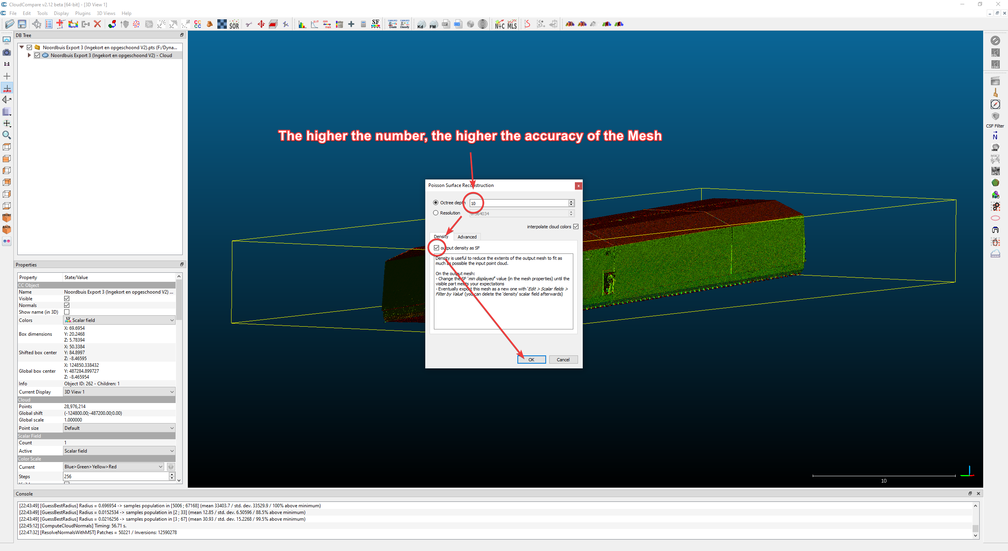Screen dimensions: 1008x551
Task: Click the compass plugin icon
Action: pos(995,104)
